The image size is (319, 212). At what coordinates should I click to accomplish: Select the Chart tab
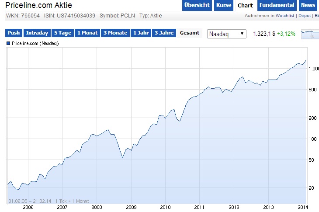245,5
